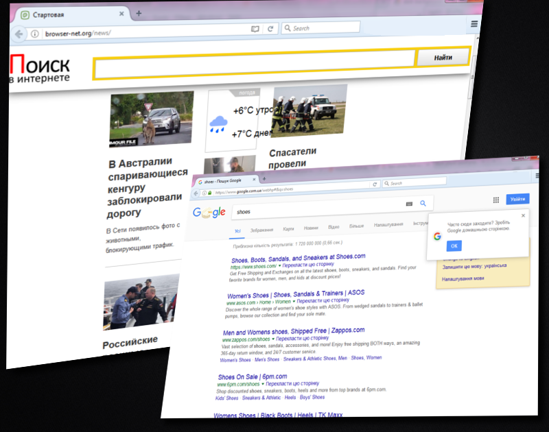Click the page info icon on browser-net.org
Image resolution: width=549 pixels, height=432 pixels.
(x=35, y=33)
